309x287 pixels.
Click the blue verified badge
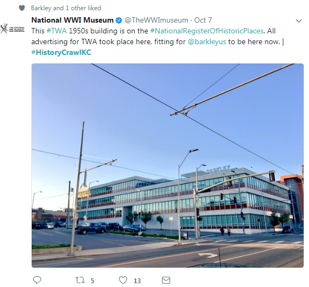click(x=119, y=20)
